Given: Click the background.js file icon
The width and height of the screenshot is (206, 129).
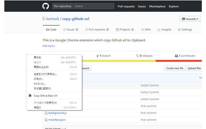Looking at the screenshot, I should [x=46, y=113].
